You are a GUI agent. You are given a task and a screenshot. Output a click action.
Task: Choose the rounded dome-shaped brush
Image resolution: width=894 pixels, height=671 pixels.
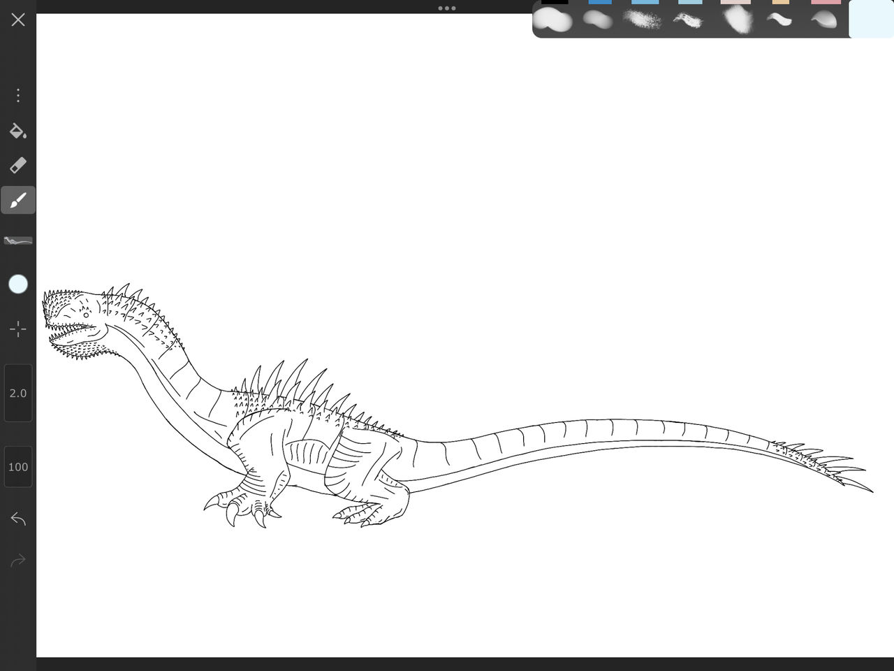824,20
